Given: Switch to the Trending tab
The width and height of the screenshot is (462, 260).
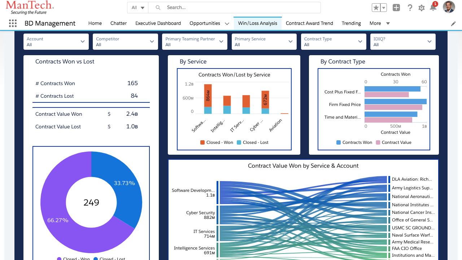Looking at the screenshot, I should point(351,23).
